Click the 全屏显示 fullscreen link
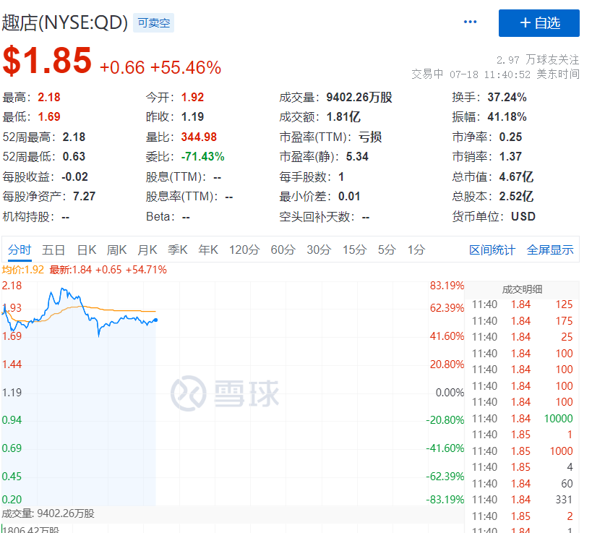This screenshot has width=592, height=533. point(550,250)
